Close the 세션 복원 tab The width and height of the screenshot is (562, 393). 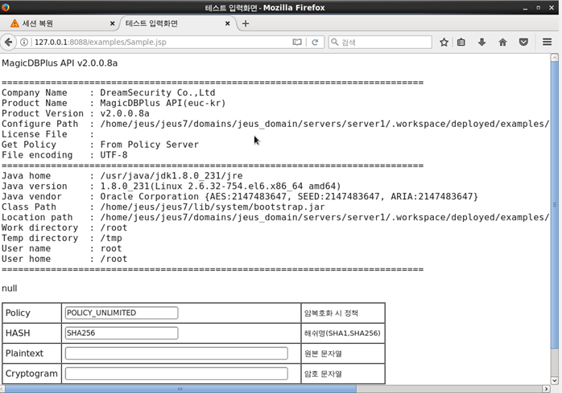(x=112, y=23)
